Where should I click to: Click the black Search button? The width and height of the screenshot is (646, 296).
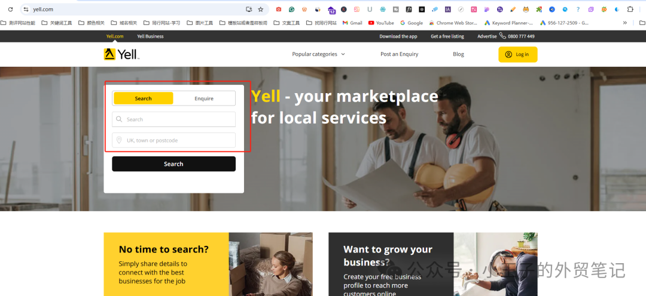174,164
